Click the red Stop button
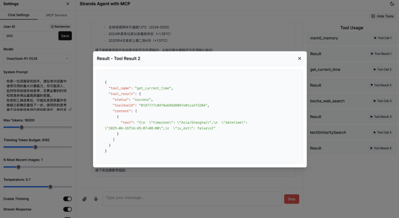The image size is (399, 218). point(291,199)
